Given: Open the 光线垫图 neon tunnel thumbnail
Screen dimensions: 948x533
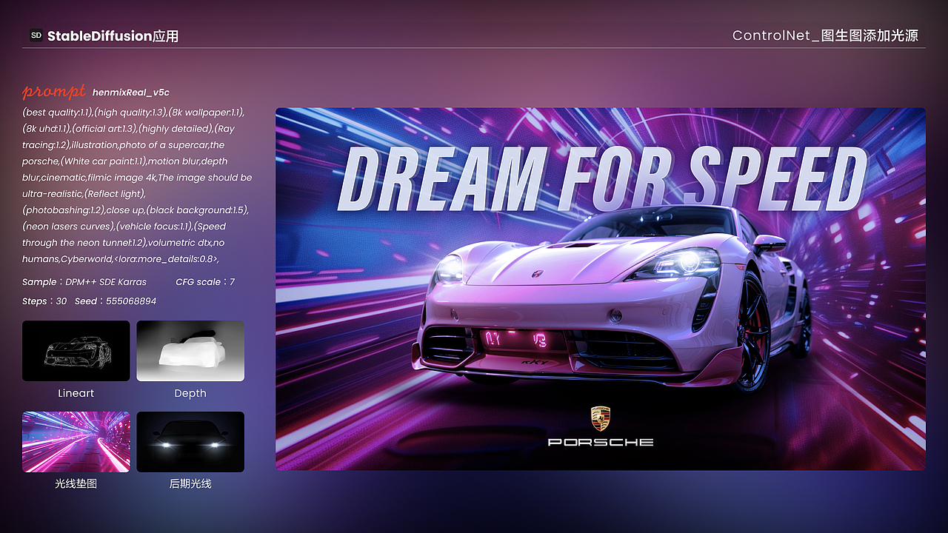Looking at the screenshot, I should tap(76, 442).
